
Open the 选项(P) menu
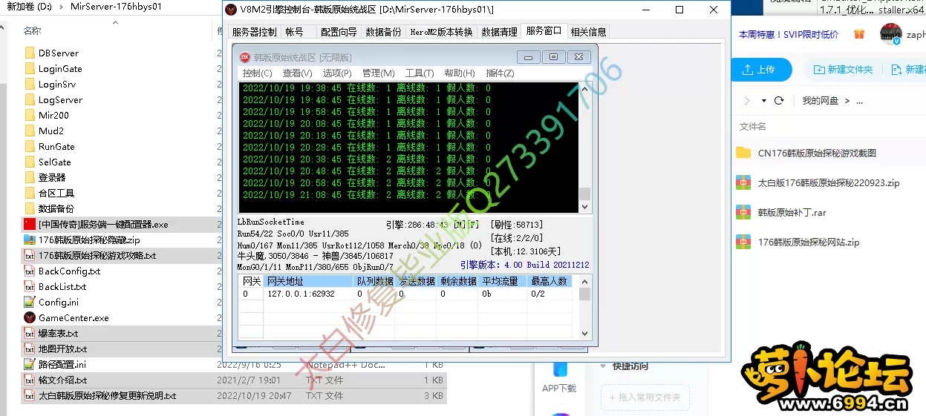(x=337, y=73)
